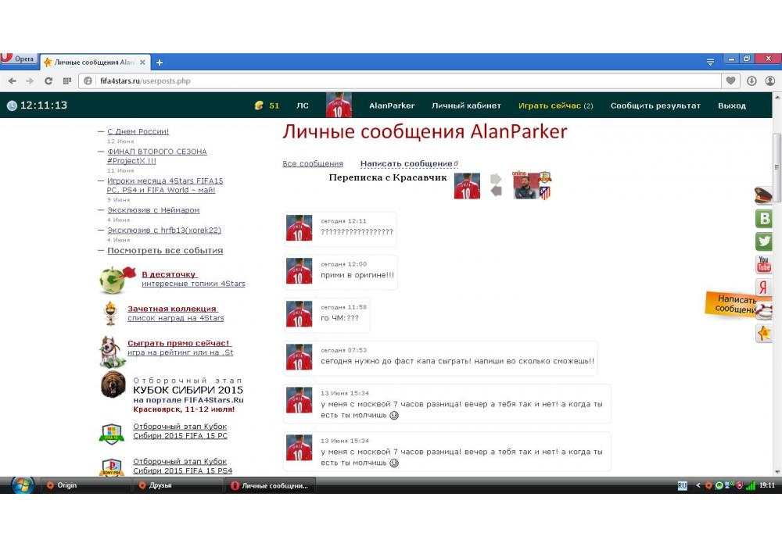Open the Speed Dial grid
The image size is (782, 547).
(66, 80)
